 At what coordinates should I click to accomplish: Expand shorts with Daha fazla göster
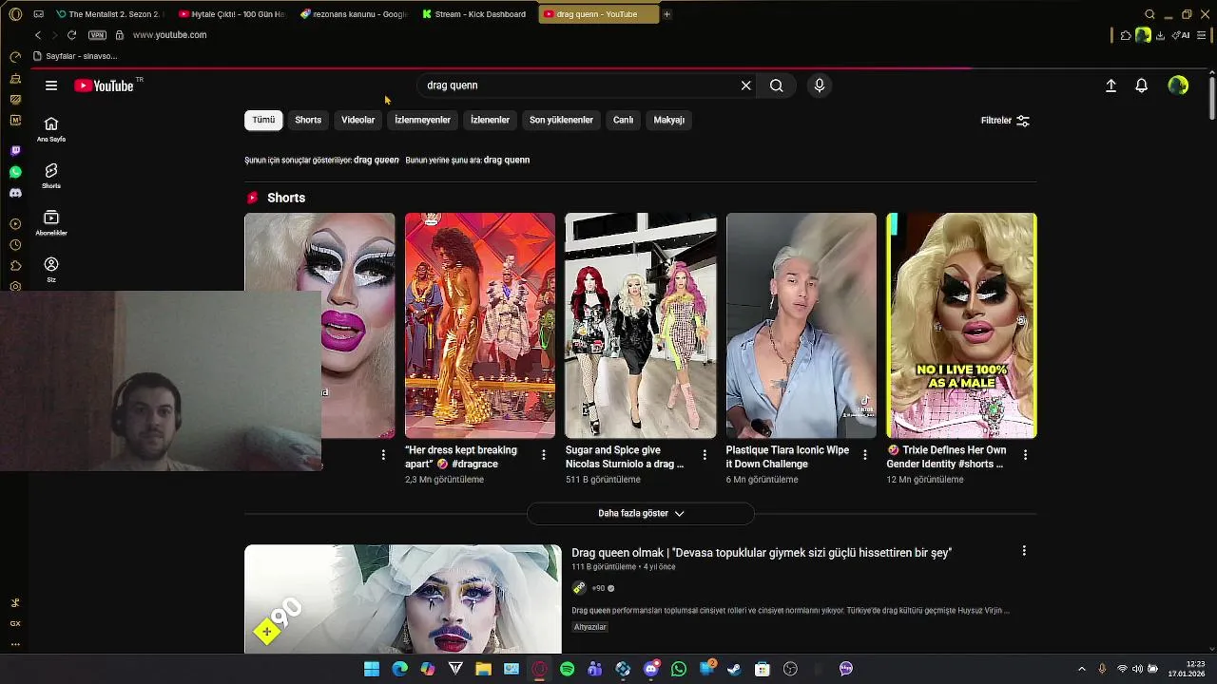point(641,514)
